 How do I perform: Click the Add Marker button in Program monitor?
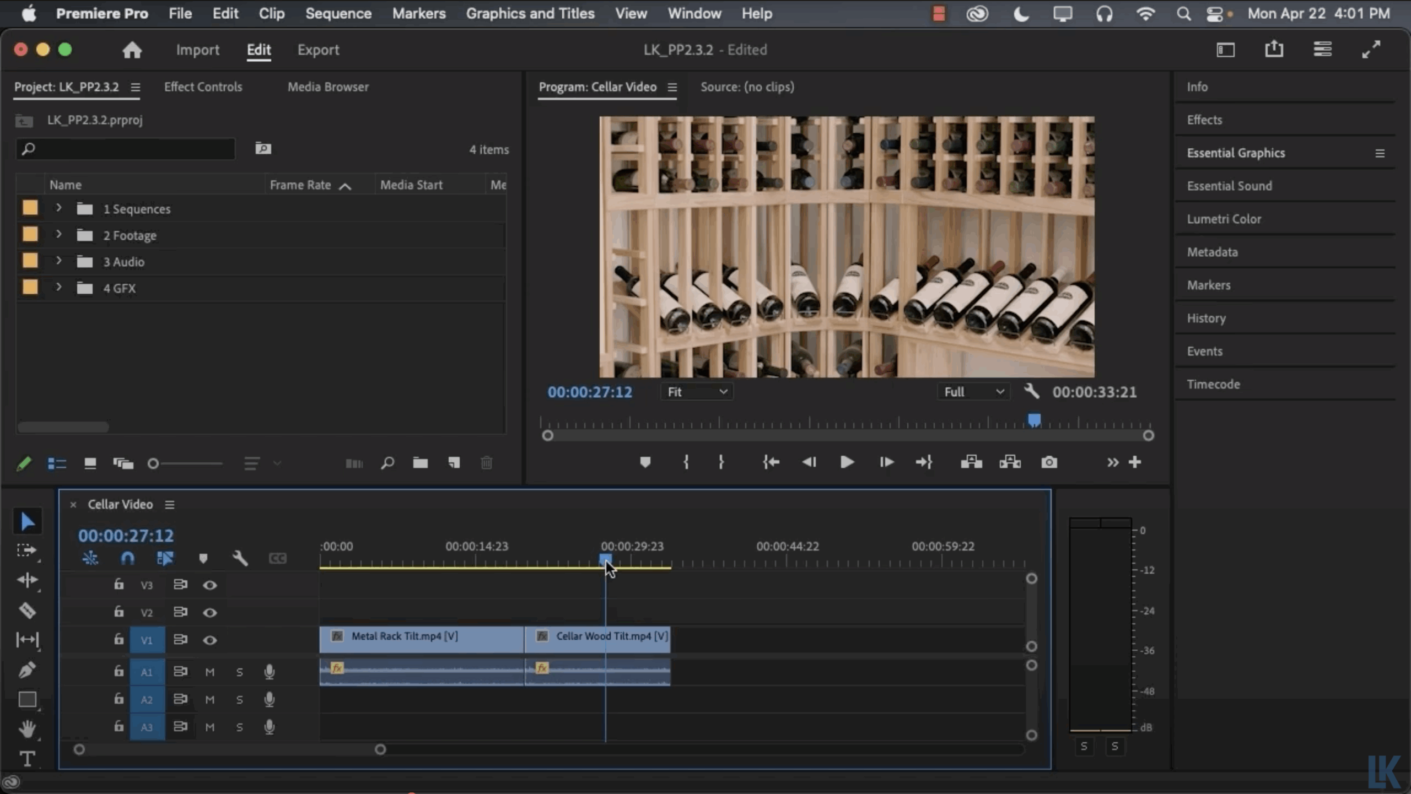point(645,462)
